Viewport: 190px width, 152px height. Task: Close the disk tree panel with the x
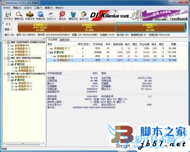click(x=44, y=39)
